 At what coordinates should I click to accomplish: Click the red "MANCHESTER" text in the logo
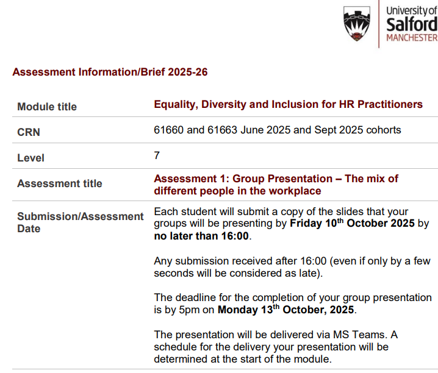click(x=412, y=38)
